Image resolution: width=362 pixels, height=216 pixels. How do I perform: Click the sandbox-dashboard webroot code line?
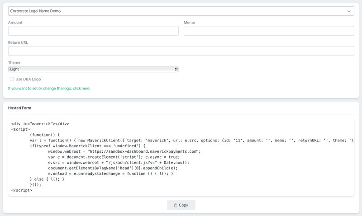click(x=124, y=151)
